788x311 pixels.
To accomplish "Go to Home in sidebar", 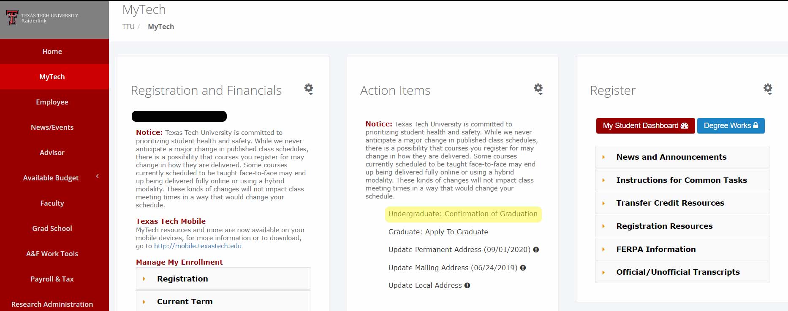I will [x=54, y=51].
